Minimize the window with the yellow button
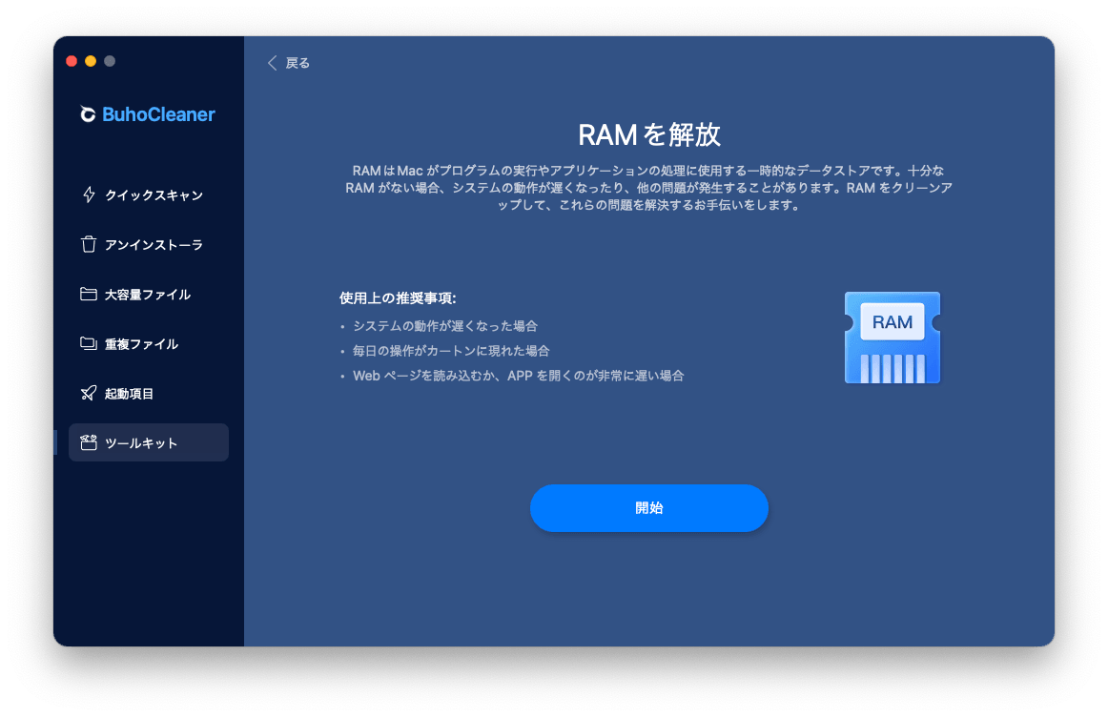Viewport: 1108px width, 717px height. [x=91, y=61]
